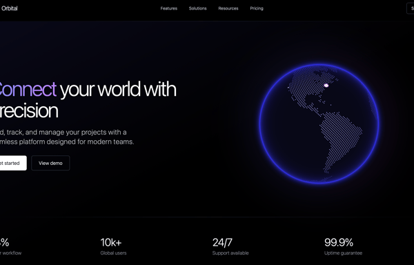414x265 pixels.
Task: Click the Global users label
Action: [x=113, y=253]
